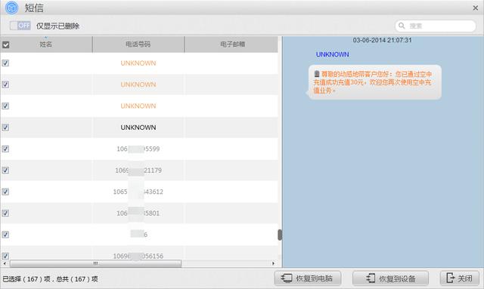Image resolution: width=484 pixels, height=289 pixels.
Task: Select the phone number ending 43612
Action: [138, 192]
